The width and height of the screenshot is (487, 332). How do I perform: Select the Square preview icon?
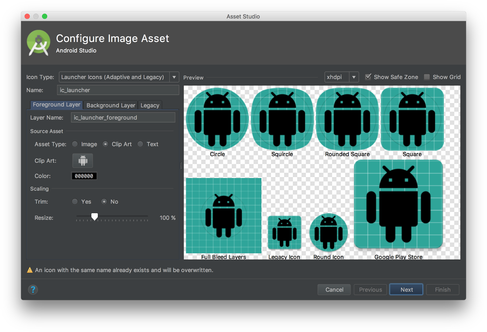coord(412,119)
